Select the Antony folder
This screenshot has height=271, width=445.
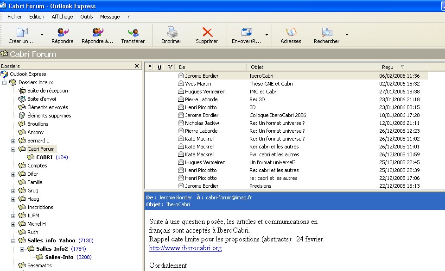36,132
